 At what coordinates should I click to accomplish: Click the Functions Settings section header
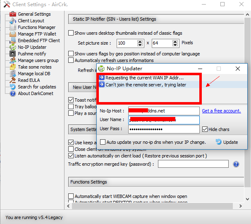point(156,182)
